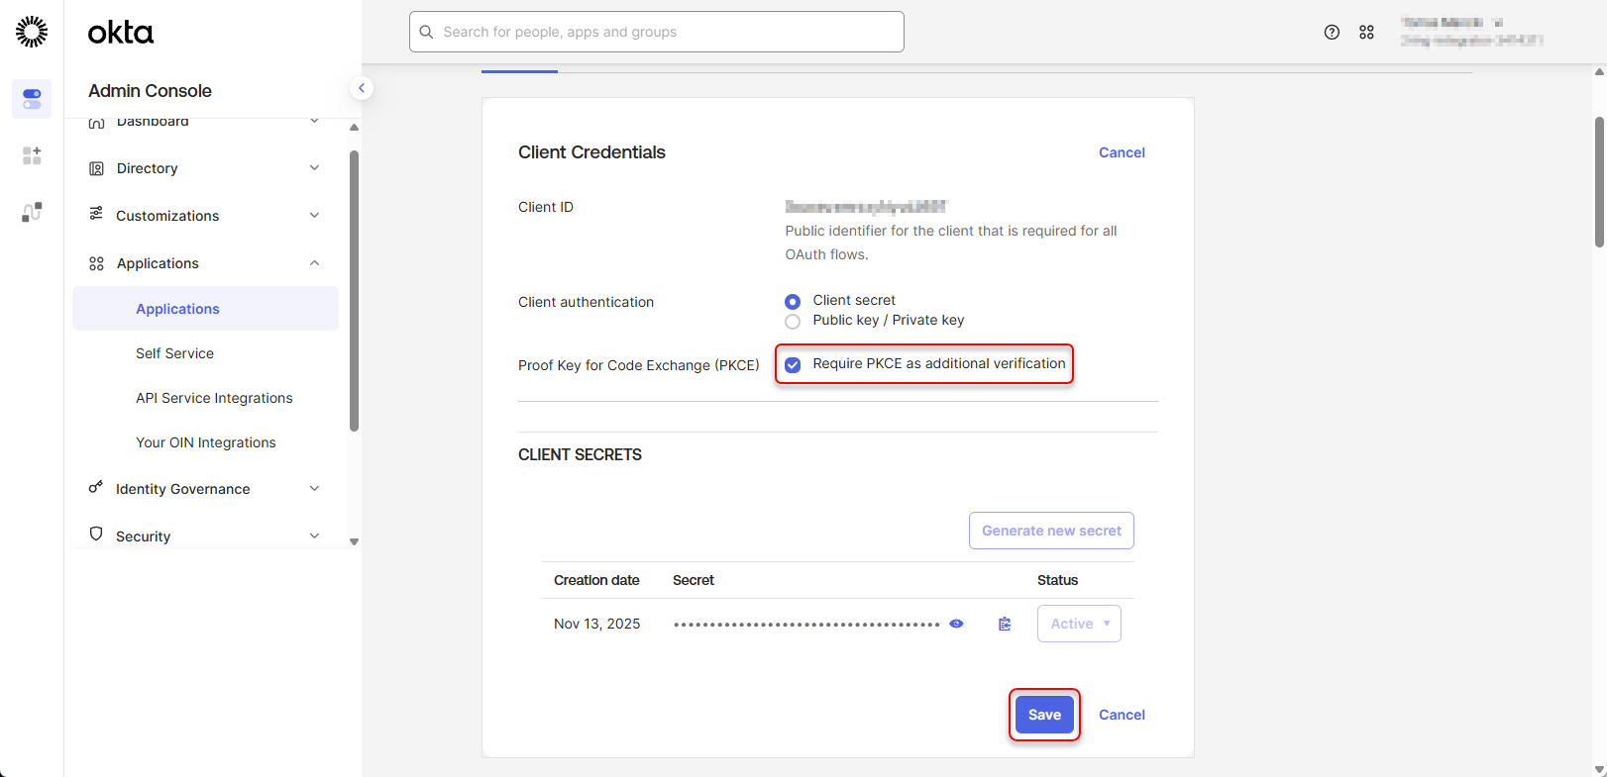Click the add-apps grid icon in left rail

point(32,155)
